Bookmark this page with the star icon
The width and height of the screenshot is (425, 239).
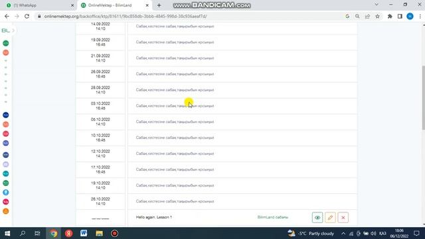(377, 16)
